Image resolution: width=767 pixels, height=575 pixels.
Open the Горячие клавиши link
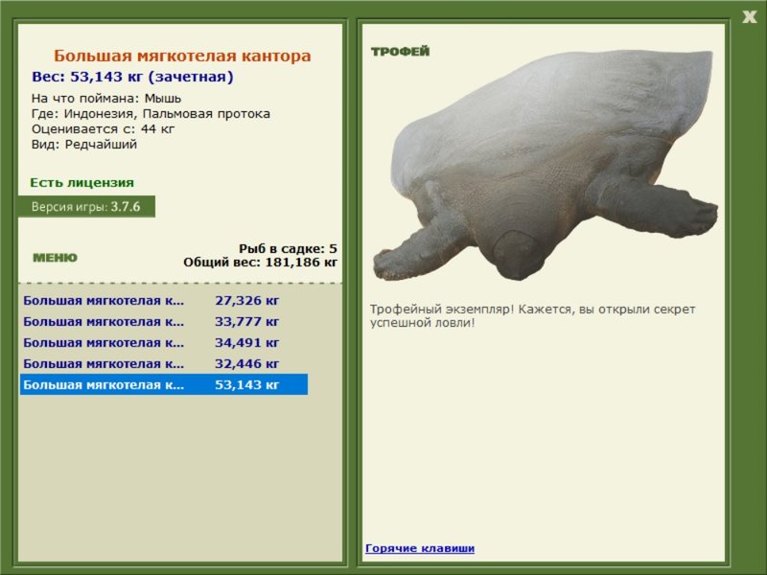[x=420, y=548]
